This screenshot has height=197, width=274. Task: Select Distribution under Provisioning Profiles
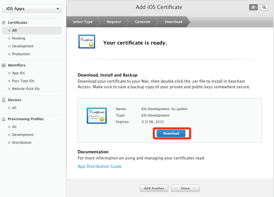coord(22,142)
